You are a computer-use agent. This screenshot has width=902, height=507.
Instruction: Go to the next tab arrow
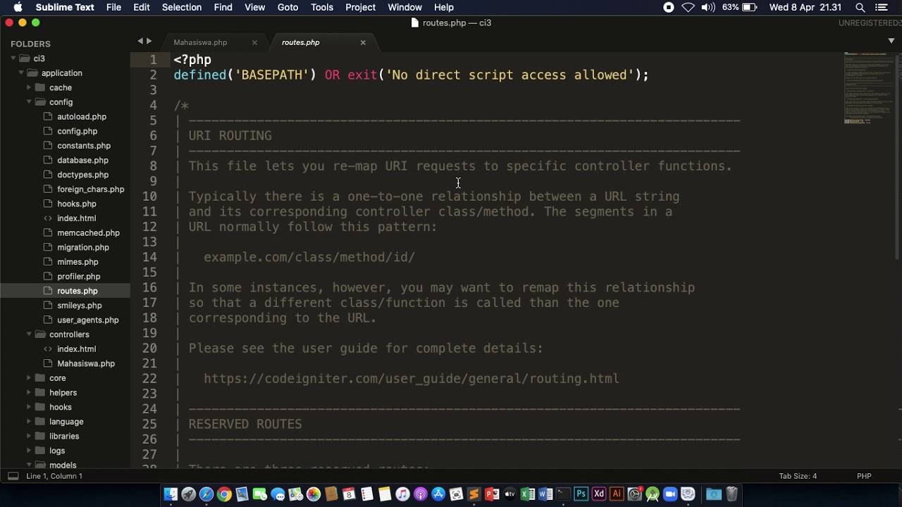coord(149,42)
